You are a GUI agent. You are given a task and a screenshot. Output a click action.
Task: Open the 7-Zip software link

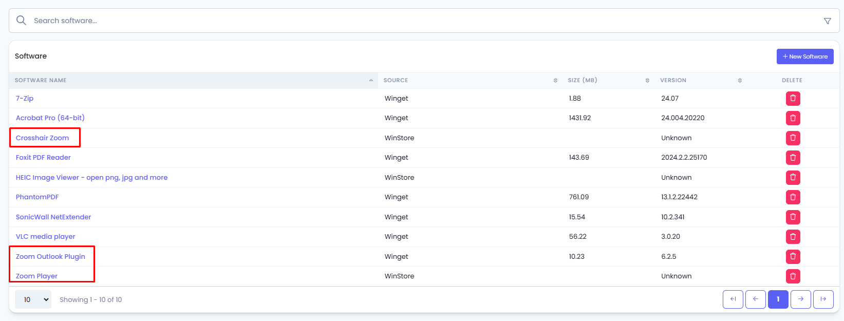point(25,98)
